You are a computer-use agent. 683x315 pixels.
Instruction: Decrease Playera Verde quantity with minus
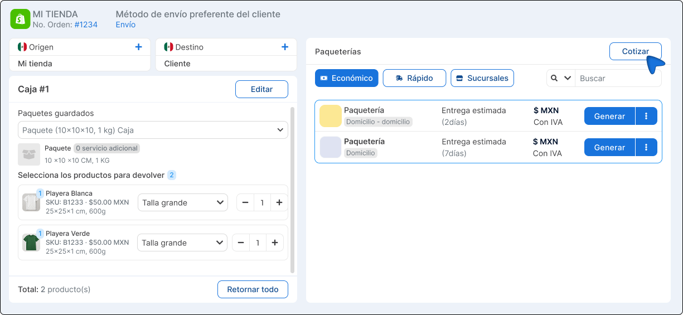241,243
